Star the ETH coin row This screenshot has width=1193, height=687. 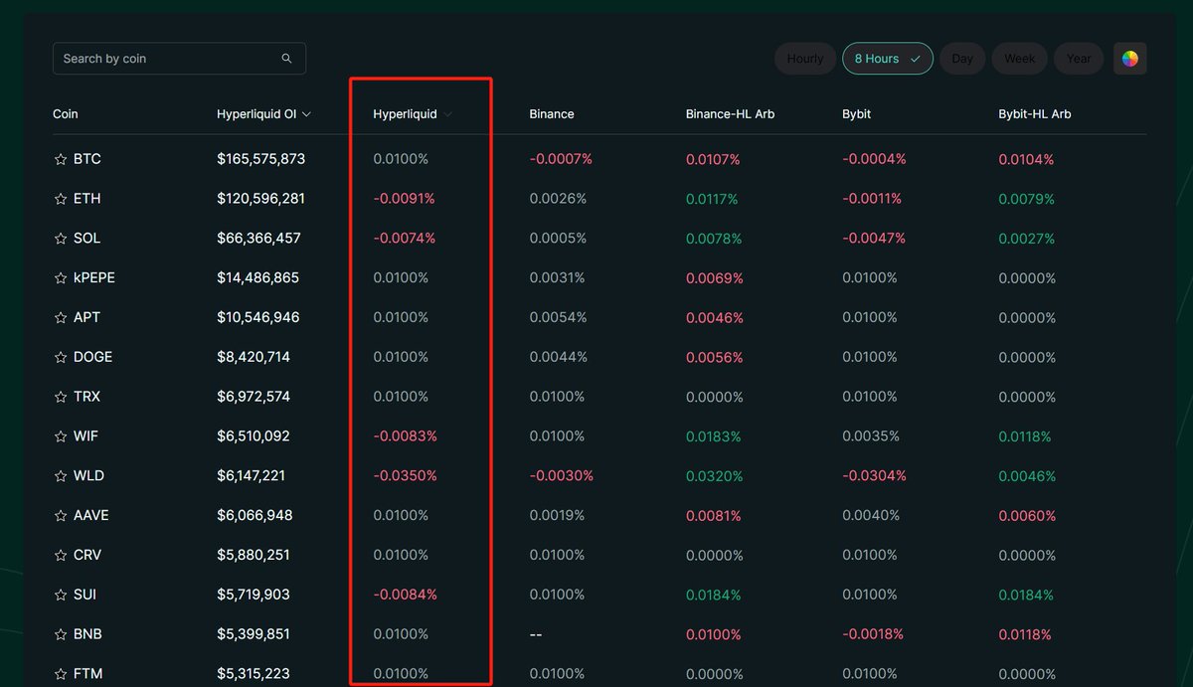click(60, 199)
